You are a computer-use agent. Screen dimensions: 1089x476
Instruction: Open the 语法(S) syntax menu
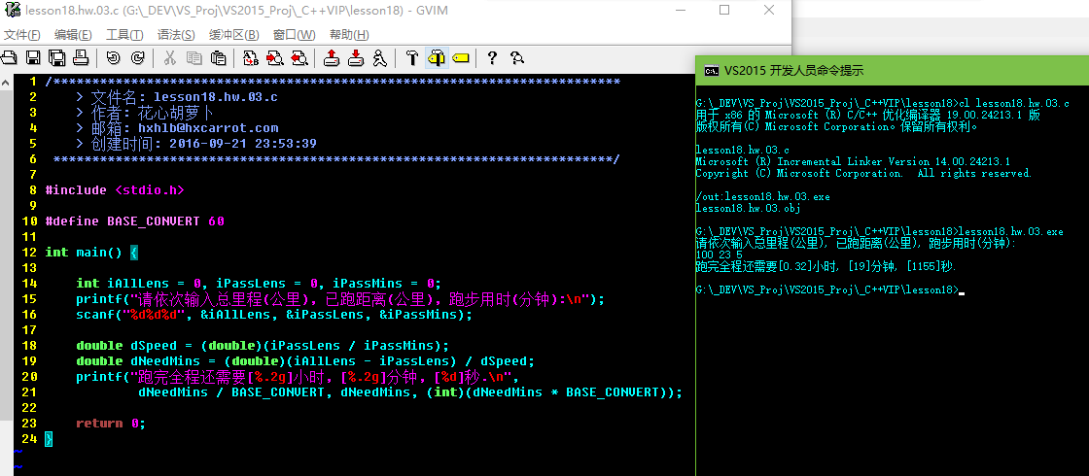point(177,35)
